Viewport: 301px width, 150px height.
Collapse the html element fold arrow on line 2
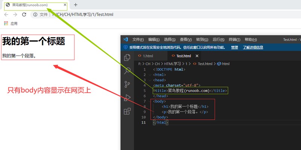click(x=150, y=75)
